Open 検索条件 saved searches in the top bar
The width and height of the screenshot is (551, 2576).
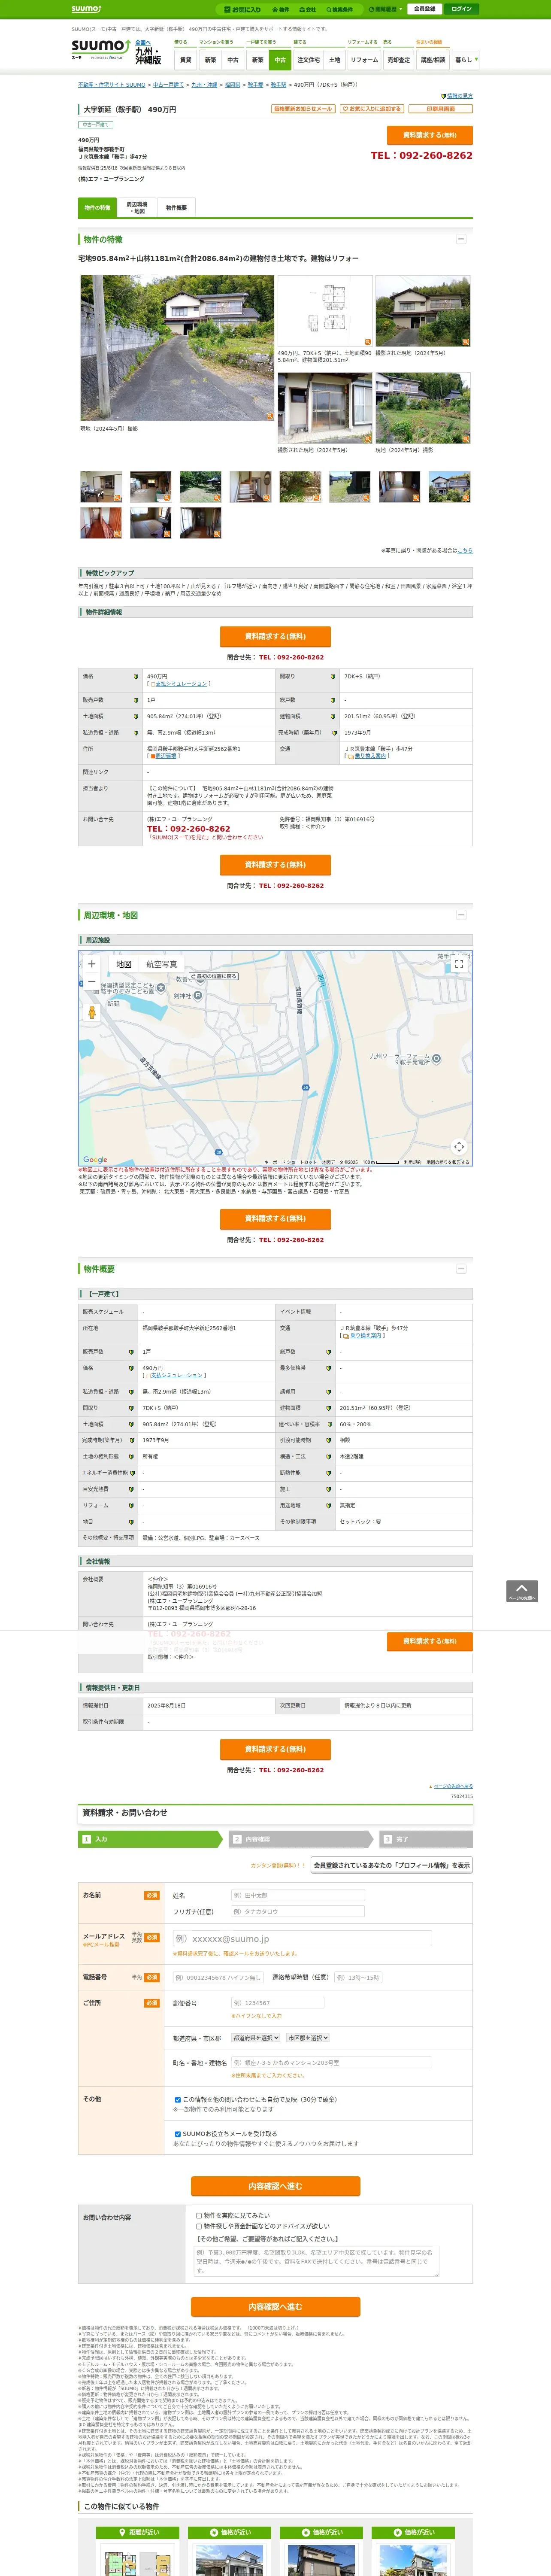click(x=340, y=9)
